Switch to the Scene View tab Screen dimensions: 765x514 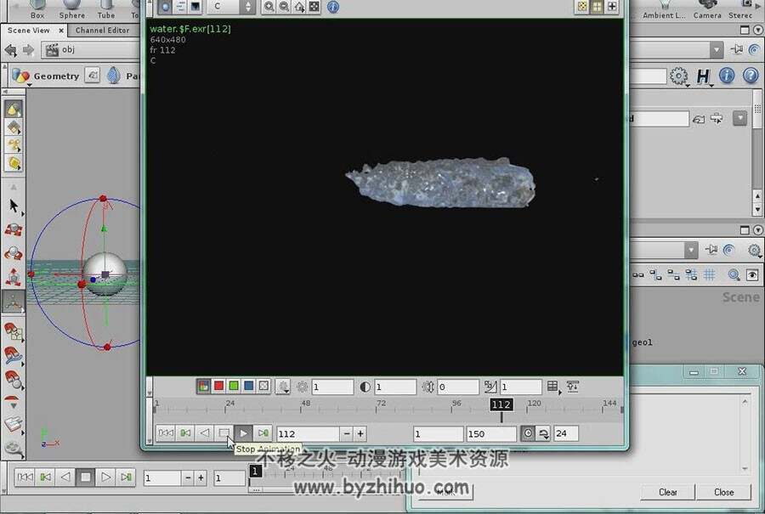pos(28,31)
